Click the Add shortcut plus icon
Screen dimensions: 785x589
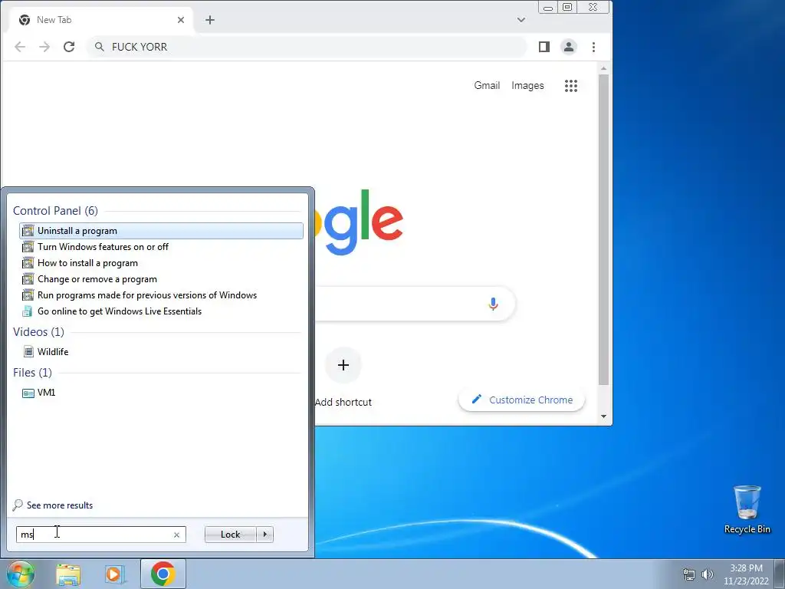click(x=343, y=365)
